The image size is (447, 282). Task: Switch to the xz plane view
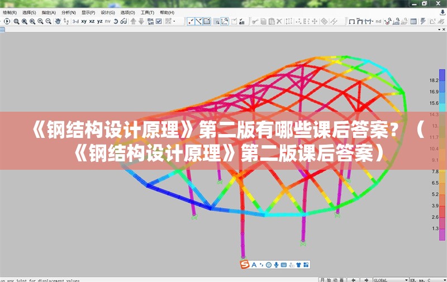click(92, 21)
